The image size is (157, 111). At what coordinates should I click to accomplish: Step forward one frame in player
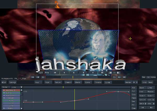(83, 73)
